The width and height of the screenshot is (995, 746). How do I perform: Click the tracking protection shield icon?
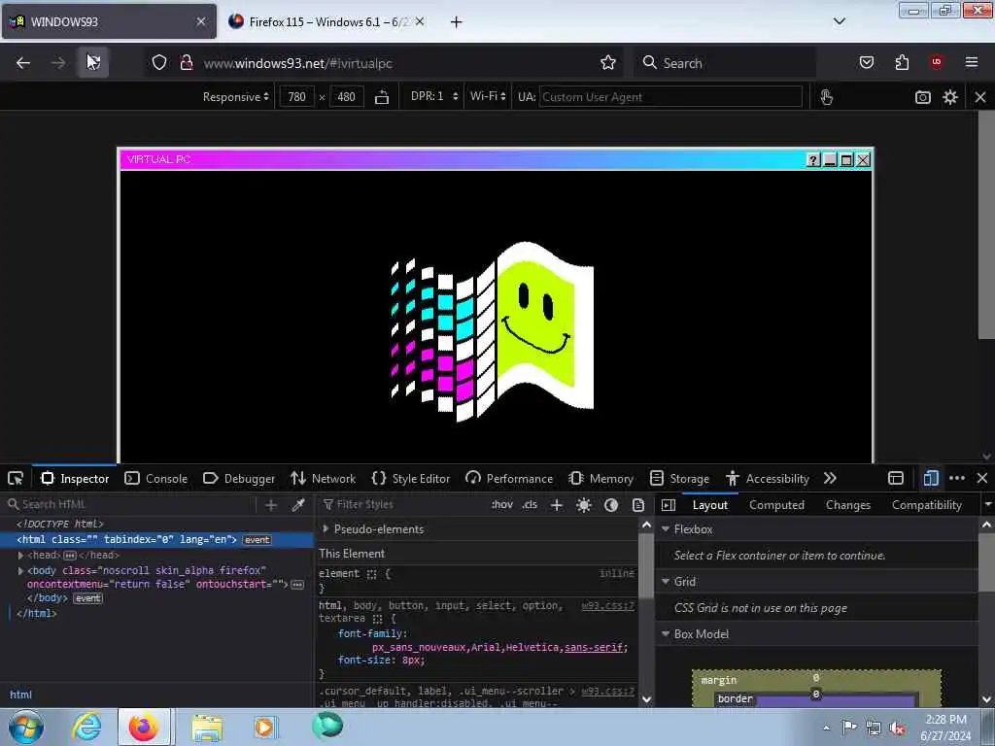159,62
